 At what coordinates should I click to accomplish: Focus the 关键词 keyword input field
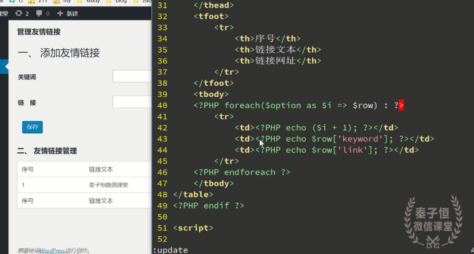pos(132,76)
